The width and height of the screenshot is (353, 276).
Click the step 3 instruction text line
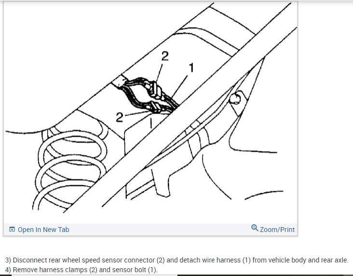tap(176, 260)
